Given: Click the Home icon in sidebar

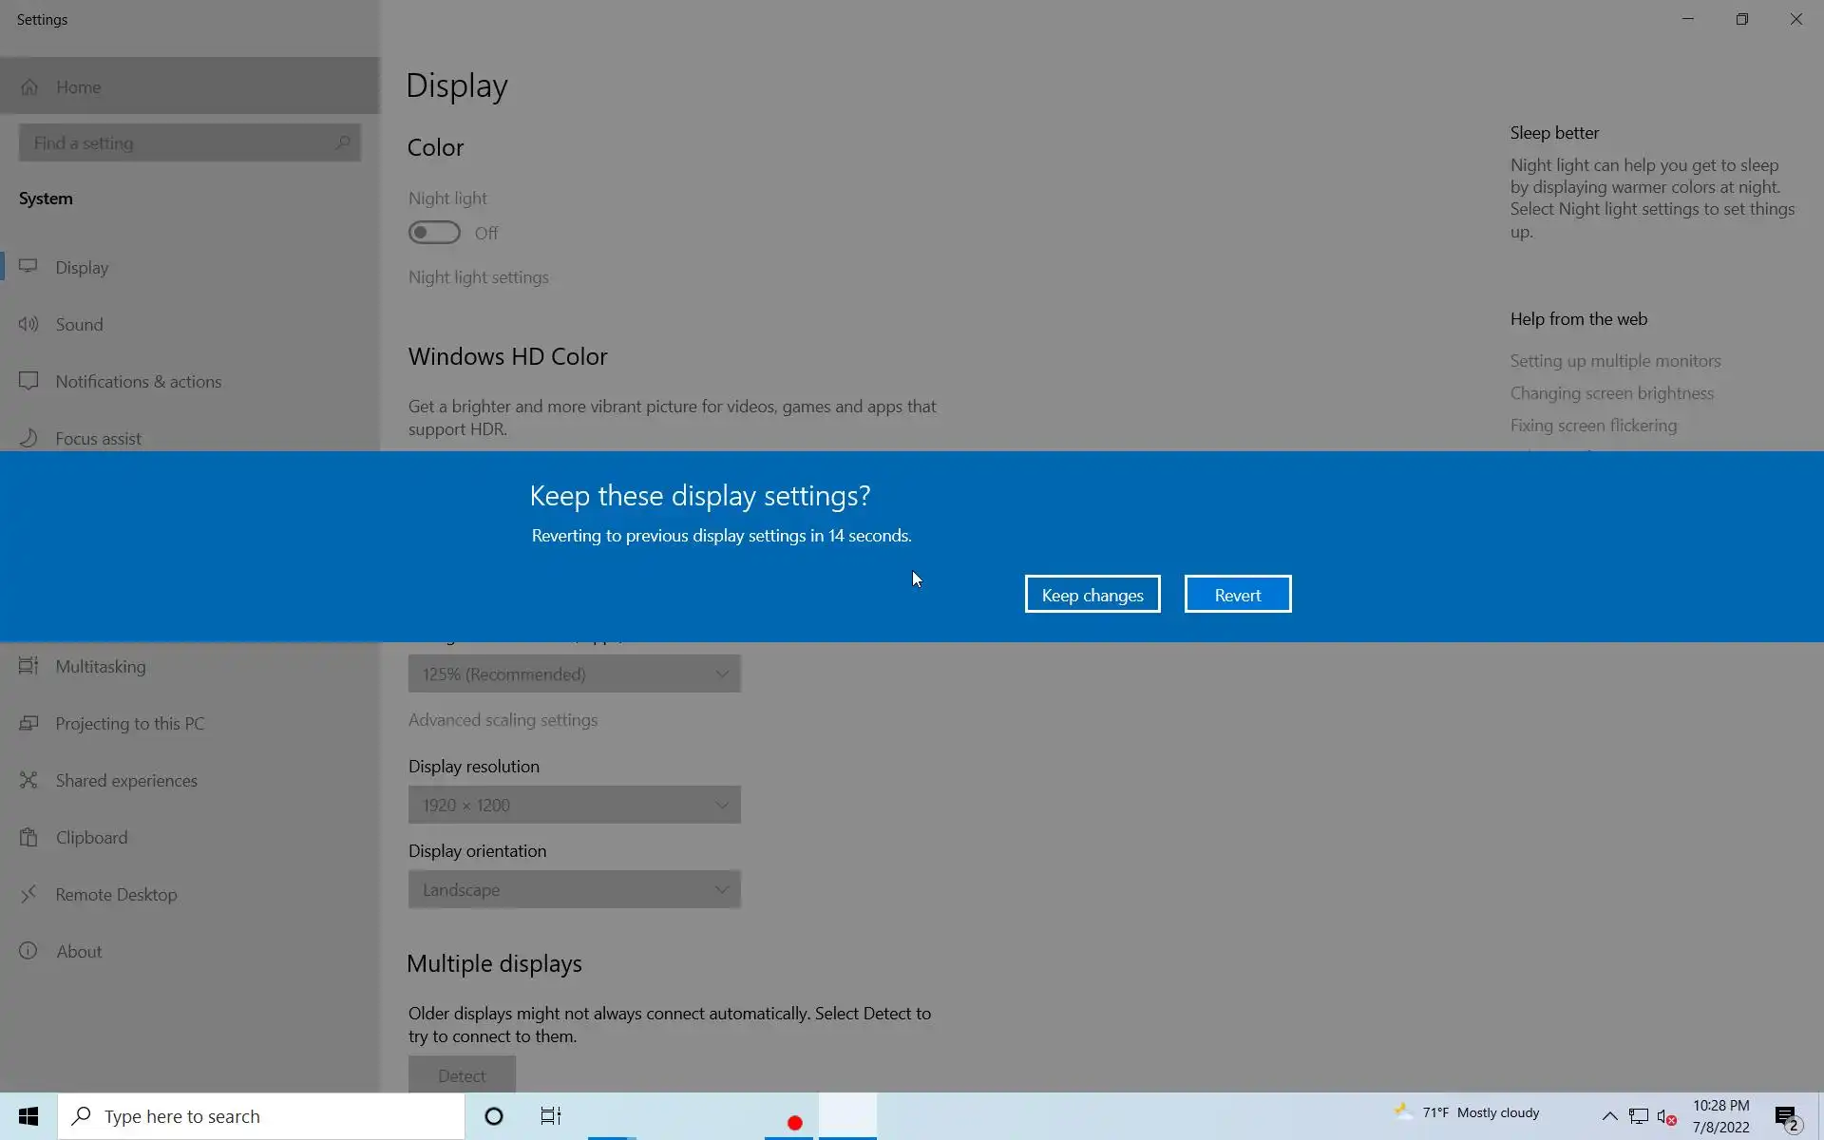Looking at the screenshot, I should [29, 87].
